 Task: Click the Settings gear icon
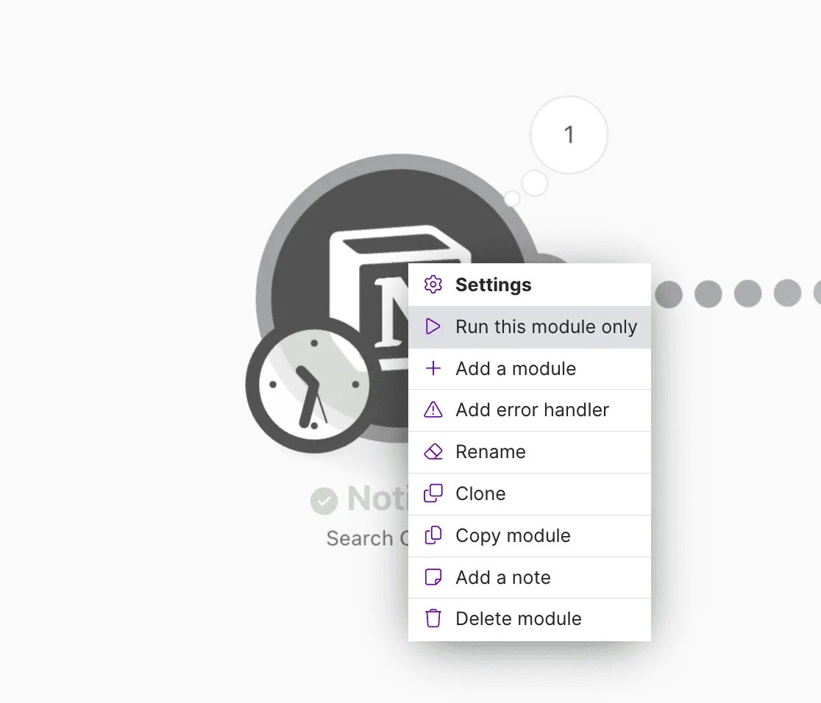click(x=433, y=285)
